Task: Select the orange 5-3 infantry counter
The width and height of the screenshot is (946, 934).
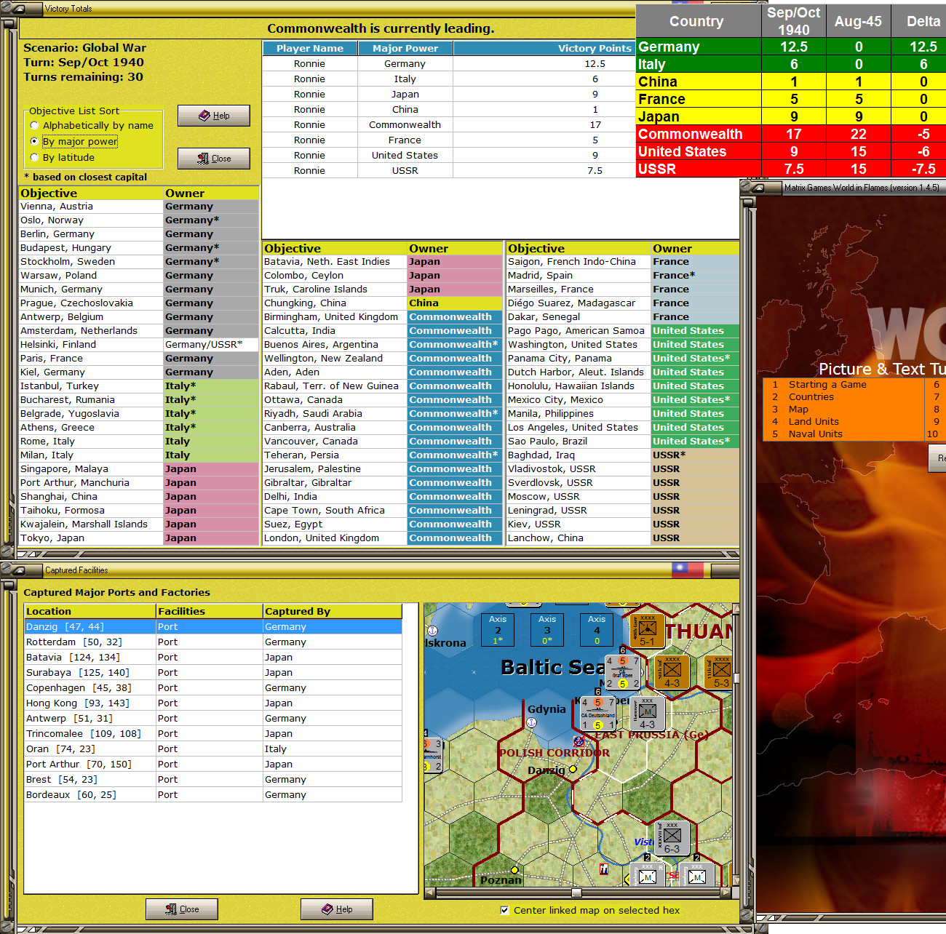Action: point(719,672)
